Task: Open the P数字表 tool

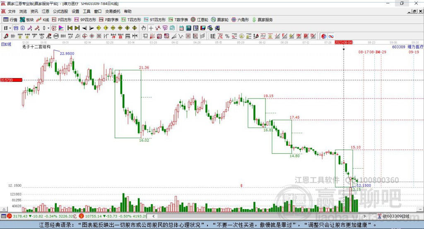Action: tap(109, 20)
